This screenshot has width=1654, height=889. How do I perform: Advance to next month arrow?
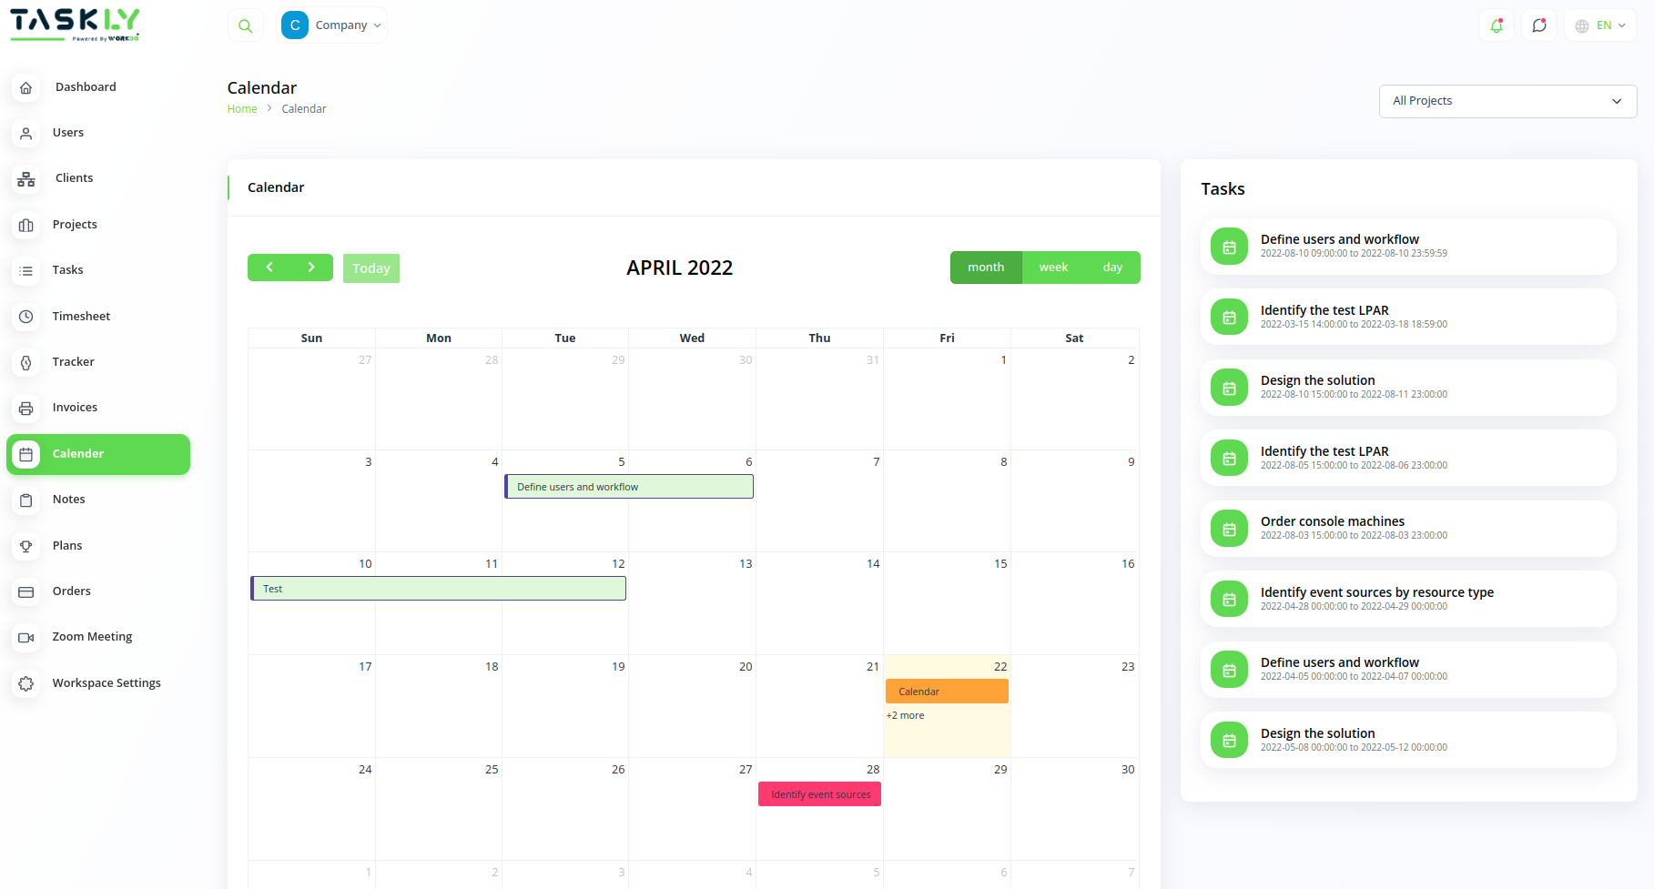[311, 268]
